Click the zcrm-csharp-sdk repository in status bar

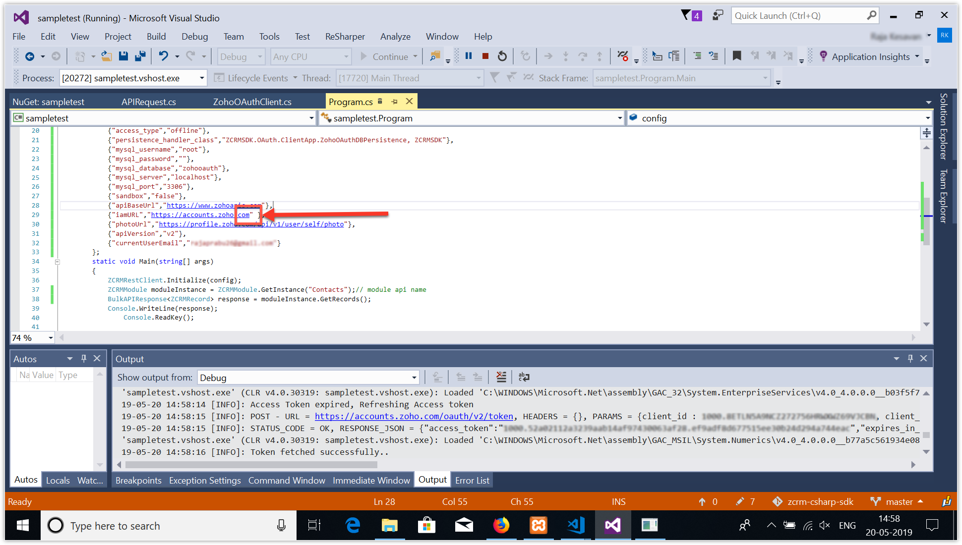point(813,502)
